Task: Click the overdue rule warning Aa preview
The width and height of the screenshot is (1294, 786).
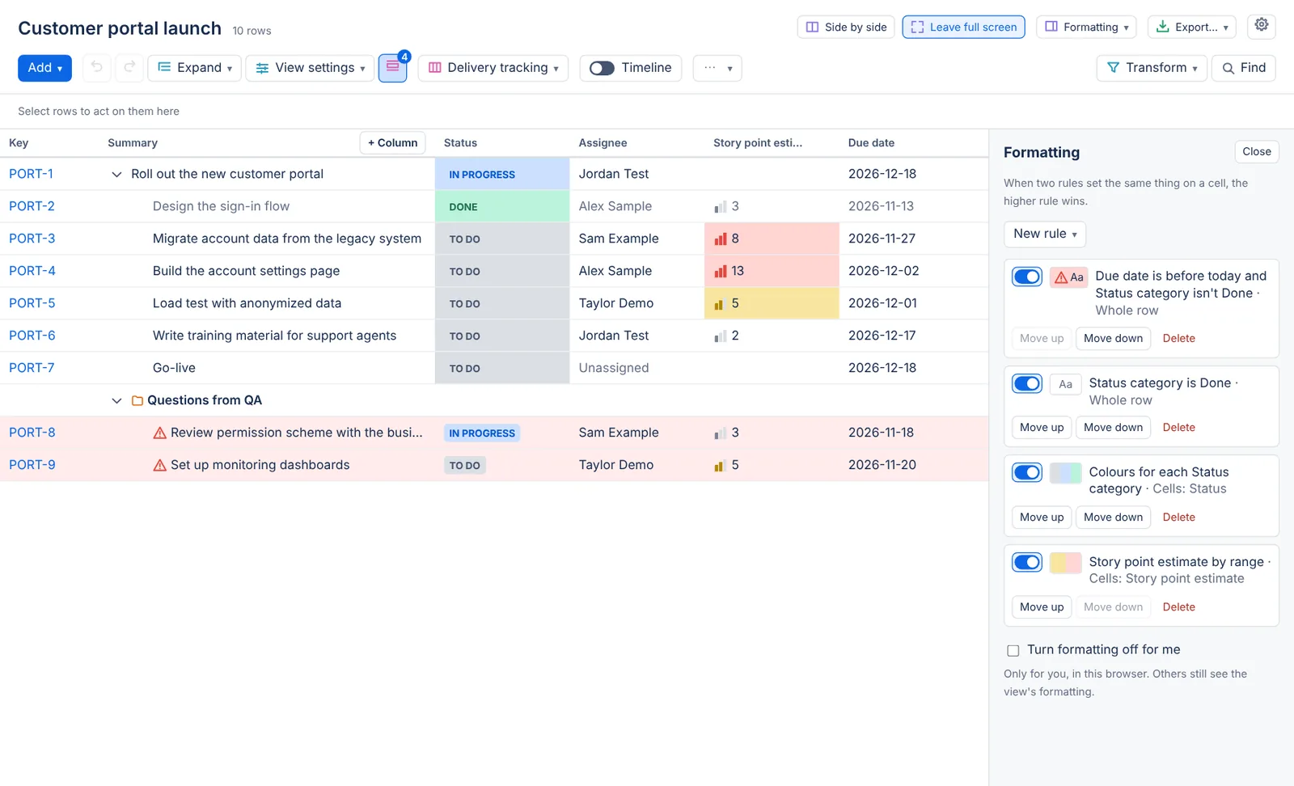Action: (x=1069, y=277)
